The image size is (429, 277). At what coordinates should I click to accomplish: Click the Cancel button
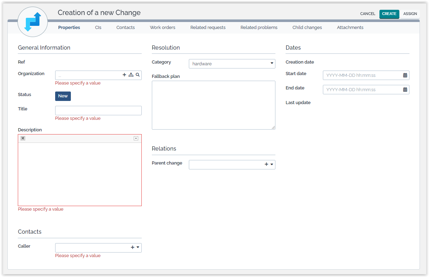pos(368,14)
